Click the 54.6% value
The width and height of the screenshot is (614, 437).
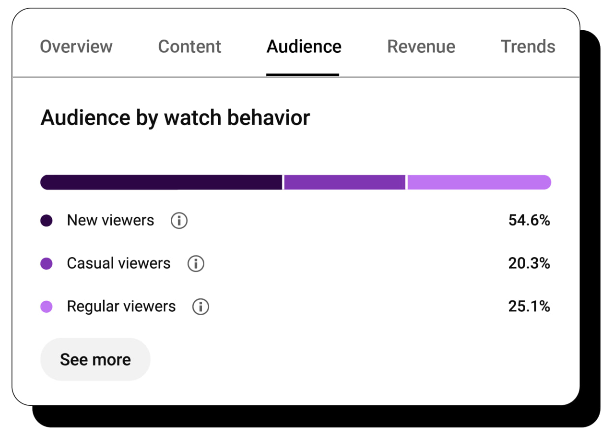tap(529, 221)
